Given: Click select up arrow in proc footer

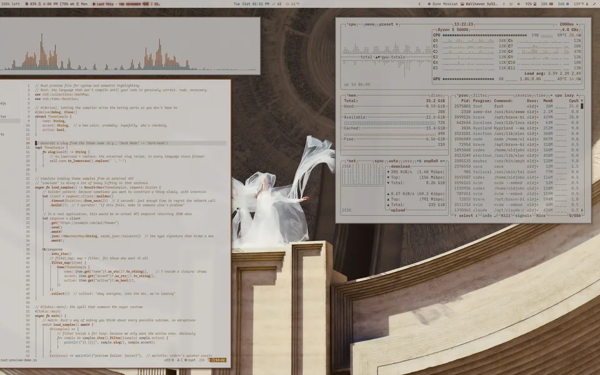Looking at the screenshot, I should pyautogui.click(x=456, y=216).
